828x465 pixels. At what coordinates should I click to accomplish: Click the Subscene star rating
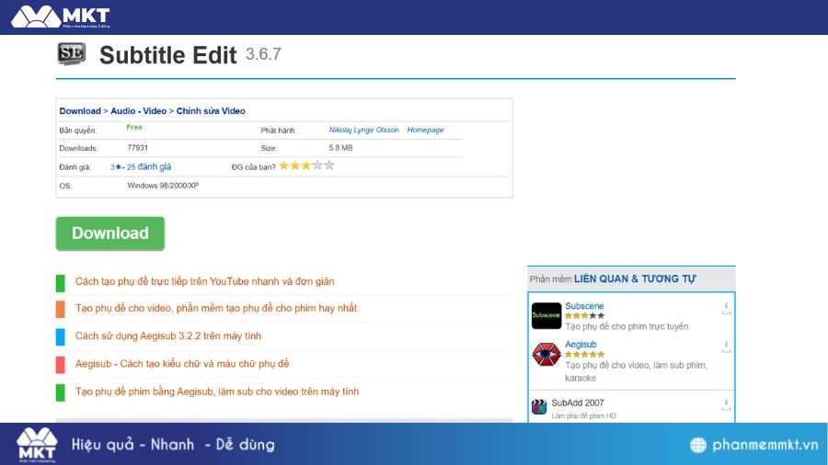point(584,316)
